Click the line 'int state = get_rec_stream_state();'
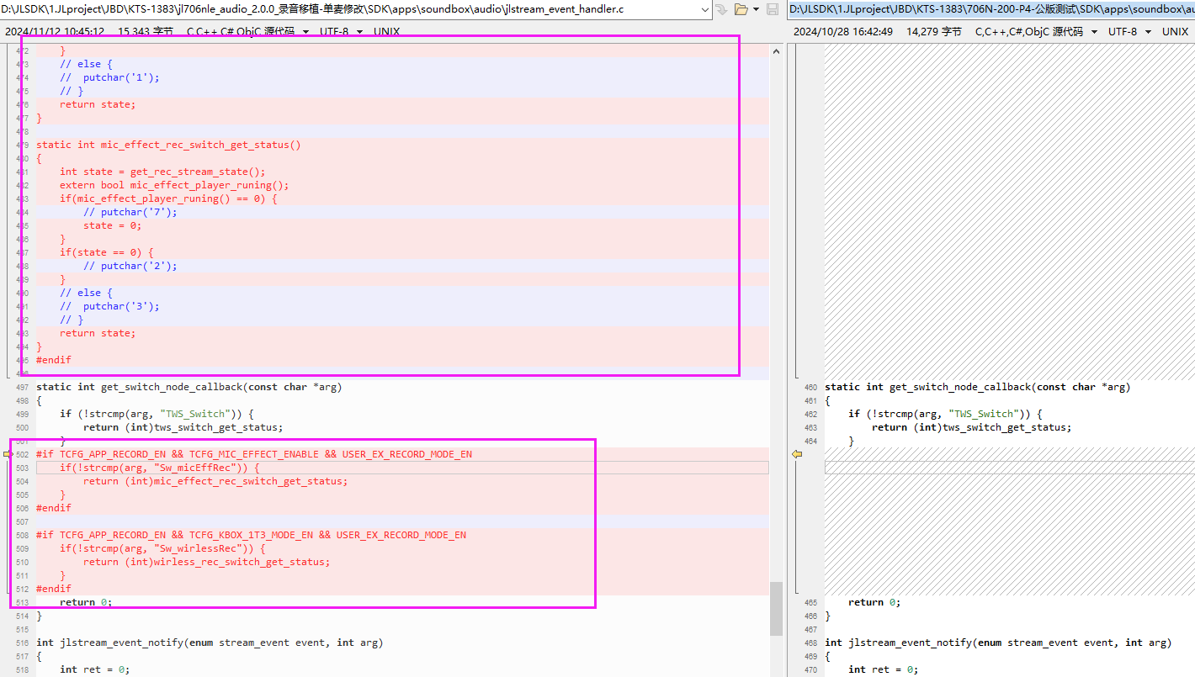Image resolution: width=1195 pixels, height=677 pixels. click(162, 172)
